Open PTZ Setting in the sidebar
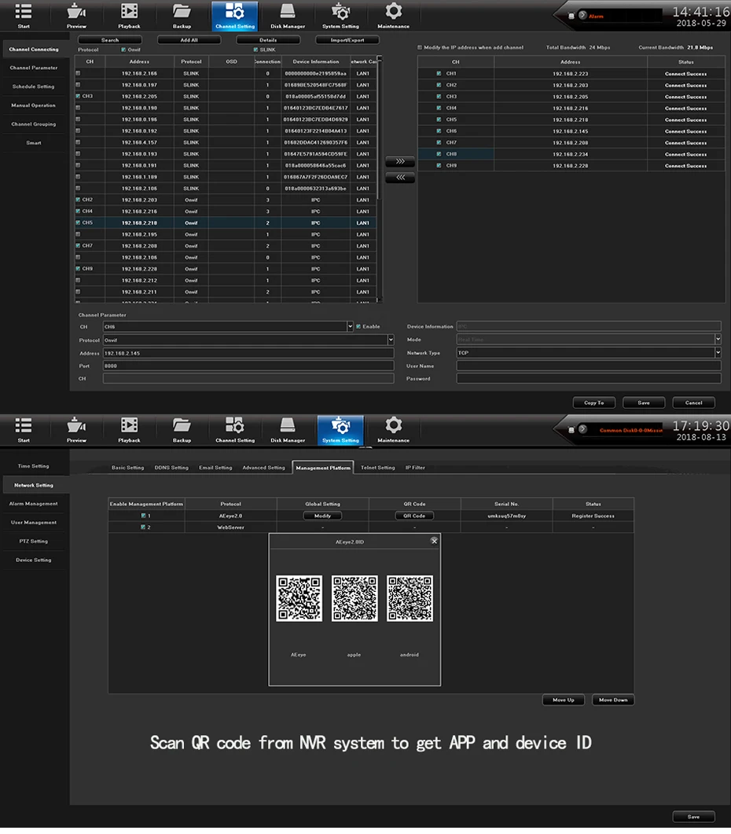731x834 pixels. tap(34, 541)
